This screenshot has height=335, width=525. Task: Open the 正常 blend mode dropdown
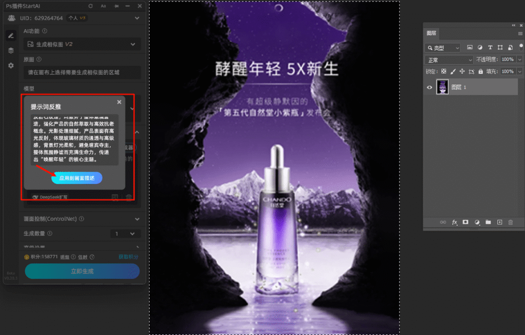coord(449,60)
